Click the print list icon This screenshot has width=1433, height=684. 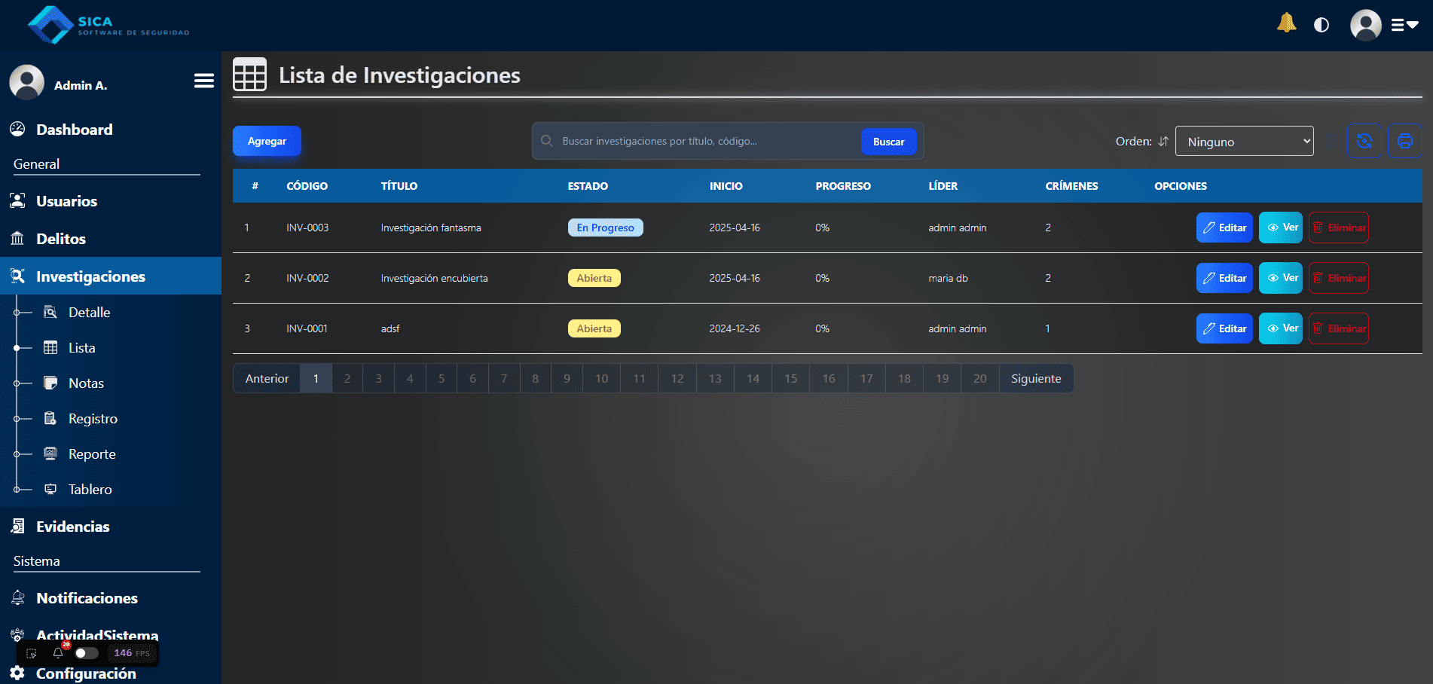coord(1404,140)
